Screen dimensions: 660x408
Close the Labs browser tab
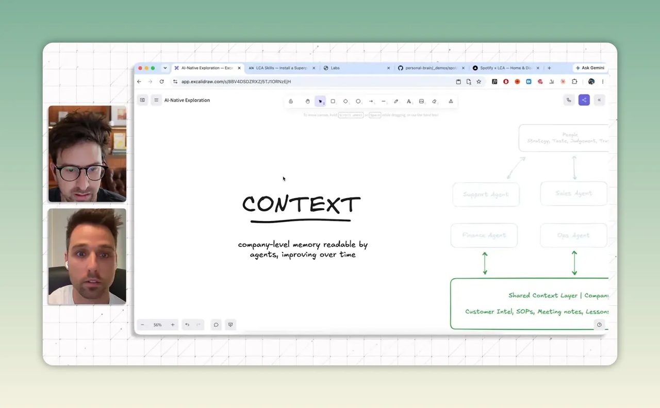(388, 68)
